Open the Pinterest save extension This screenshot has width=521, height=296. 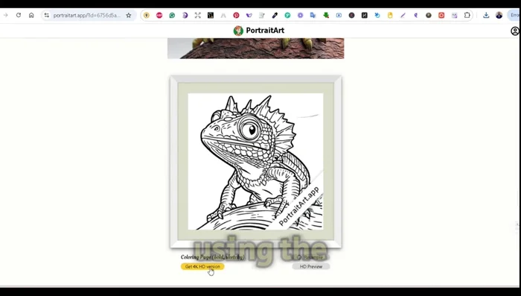click(x=236, y=16)
